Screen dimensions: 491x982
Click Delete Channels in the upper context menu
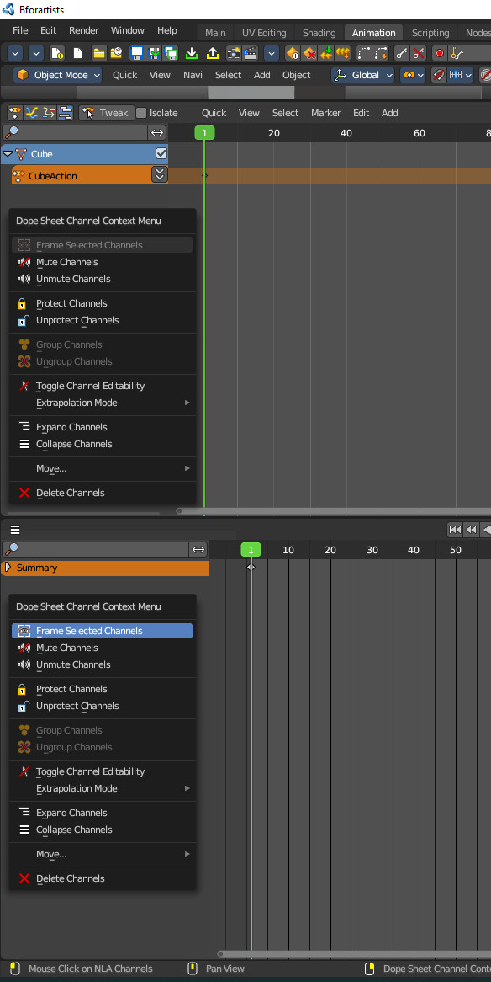70,493
